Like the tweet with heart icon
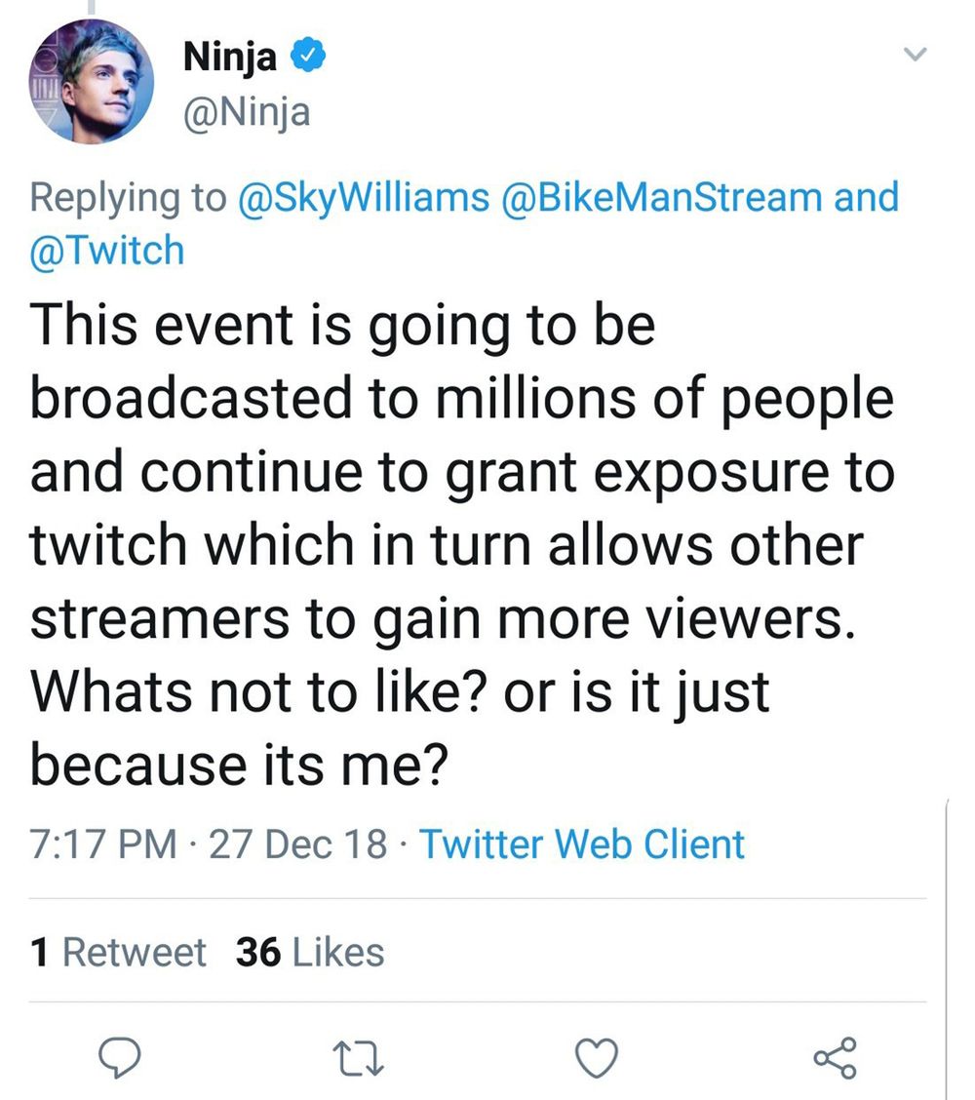Viewport: 975px width, 1100px height. 597,1058
